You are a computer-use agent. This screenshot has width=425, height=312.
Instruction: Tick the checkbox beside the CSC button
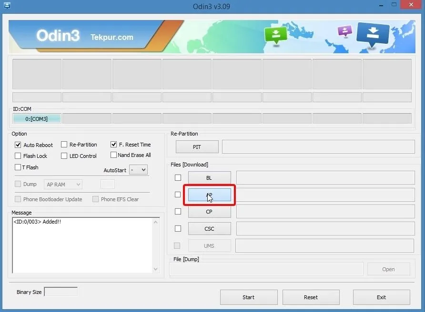click(x=178, y=229)
